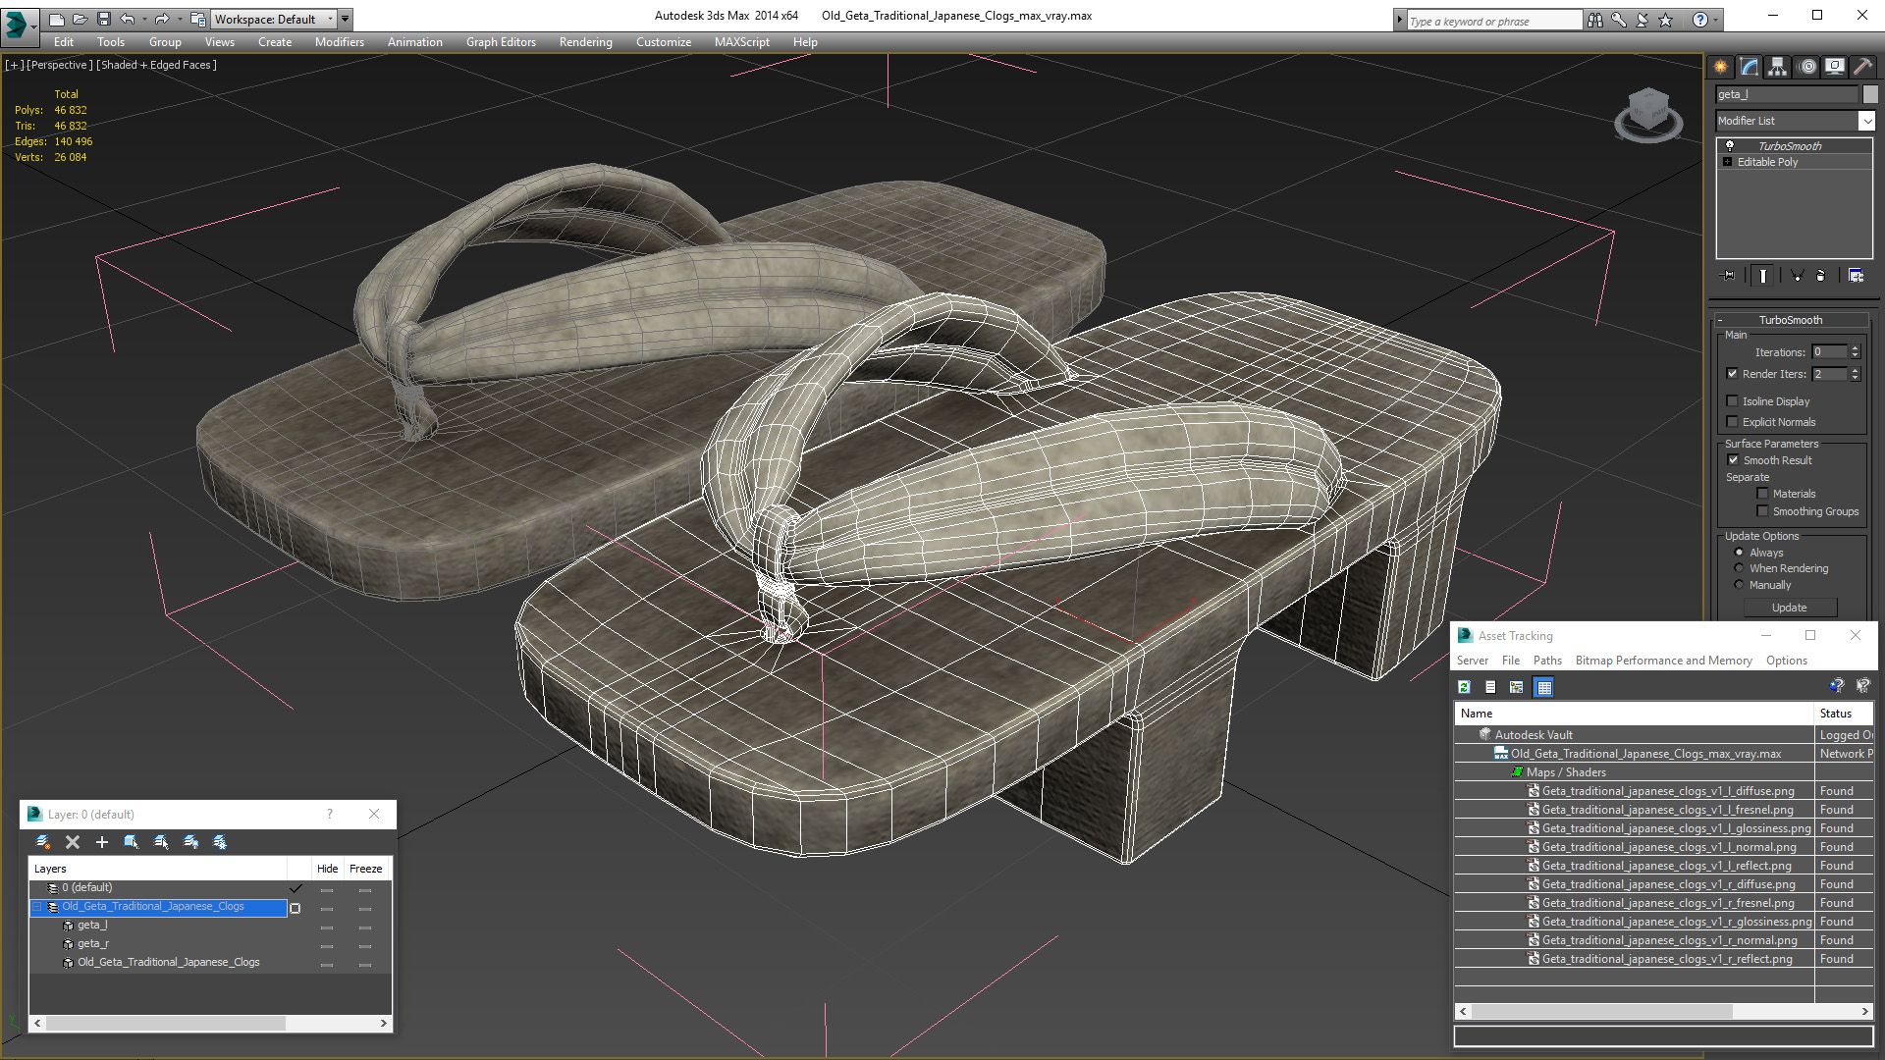Click the geta_l object color swatch

coord(1870,94)
